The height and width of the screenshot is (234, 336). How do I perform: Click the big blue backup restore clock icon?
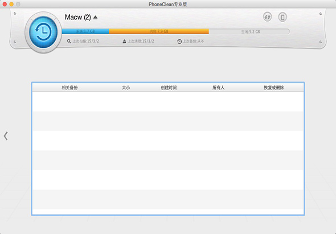pos(43,32)
